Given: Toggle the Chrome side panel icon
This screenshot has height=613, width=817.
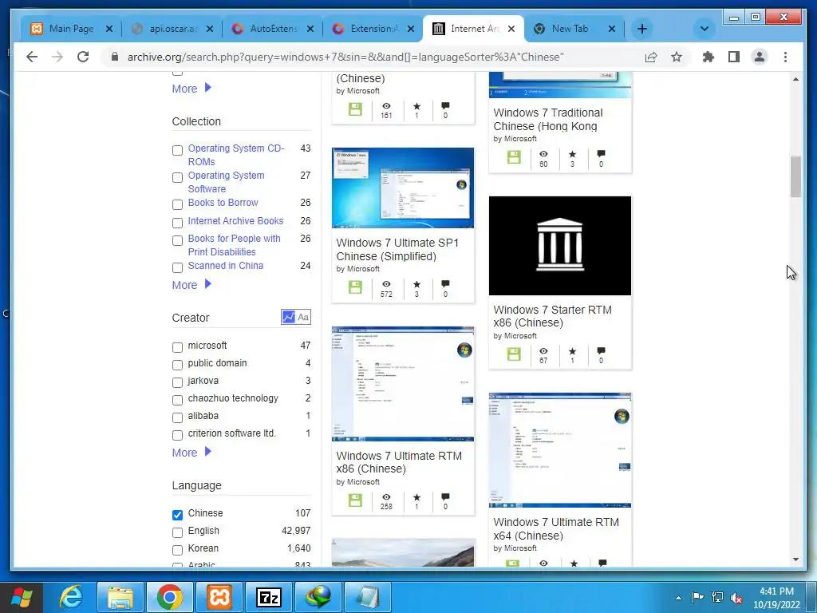Looking at the screenshot, I should 734,57.
